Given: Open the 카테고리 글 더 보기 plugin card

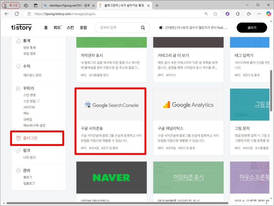Looking at the screenshot, I should pos(189,59).
